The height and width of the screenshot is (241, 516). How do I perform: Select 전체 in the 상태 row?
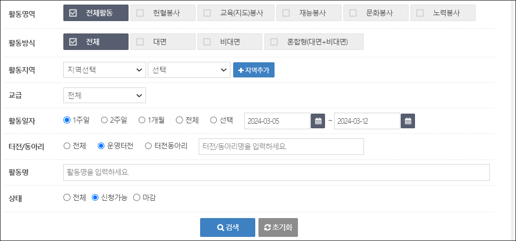[x=67, y=197]
